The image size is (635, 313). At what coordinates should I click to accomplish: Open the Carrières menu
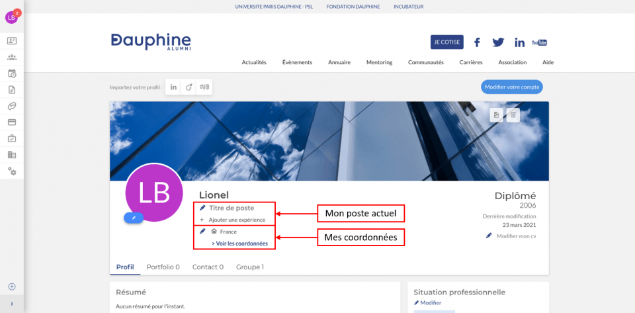(x=471, y=62)
